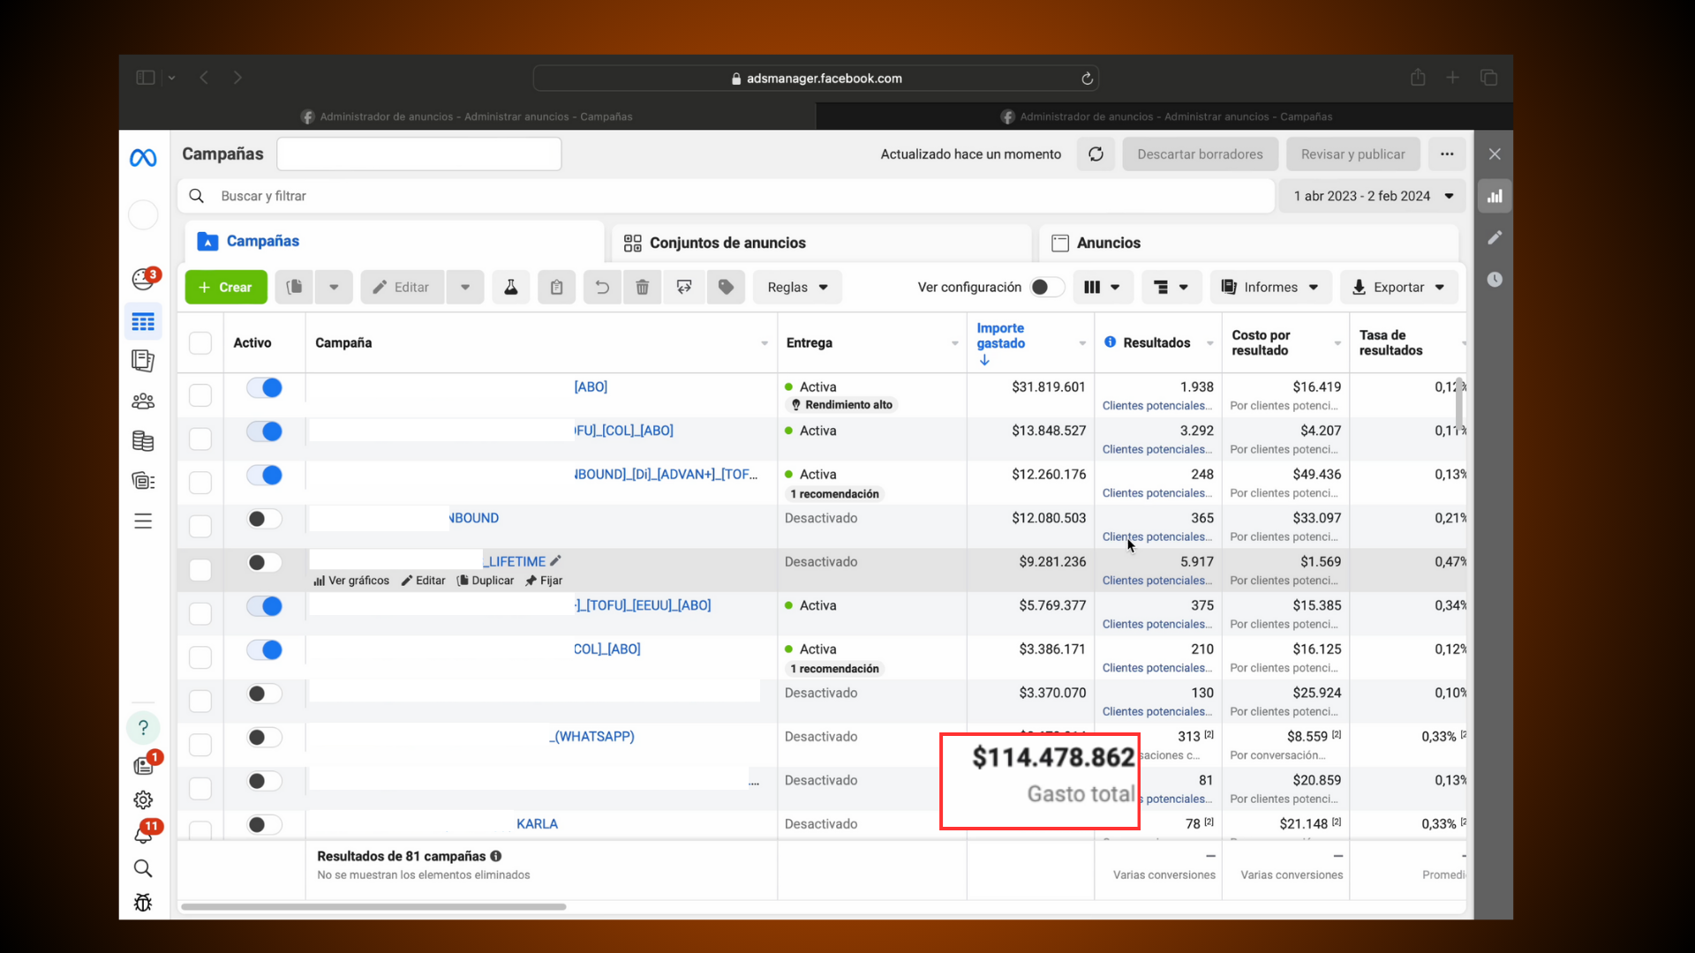Switch to the Anuncios tab
This screenshot has height=953, width=1695.
tap(1108, 243)
